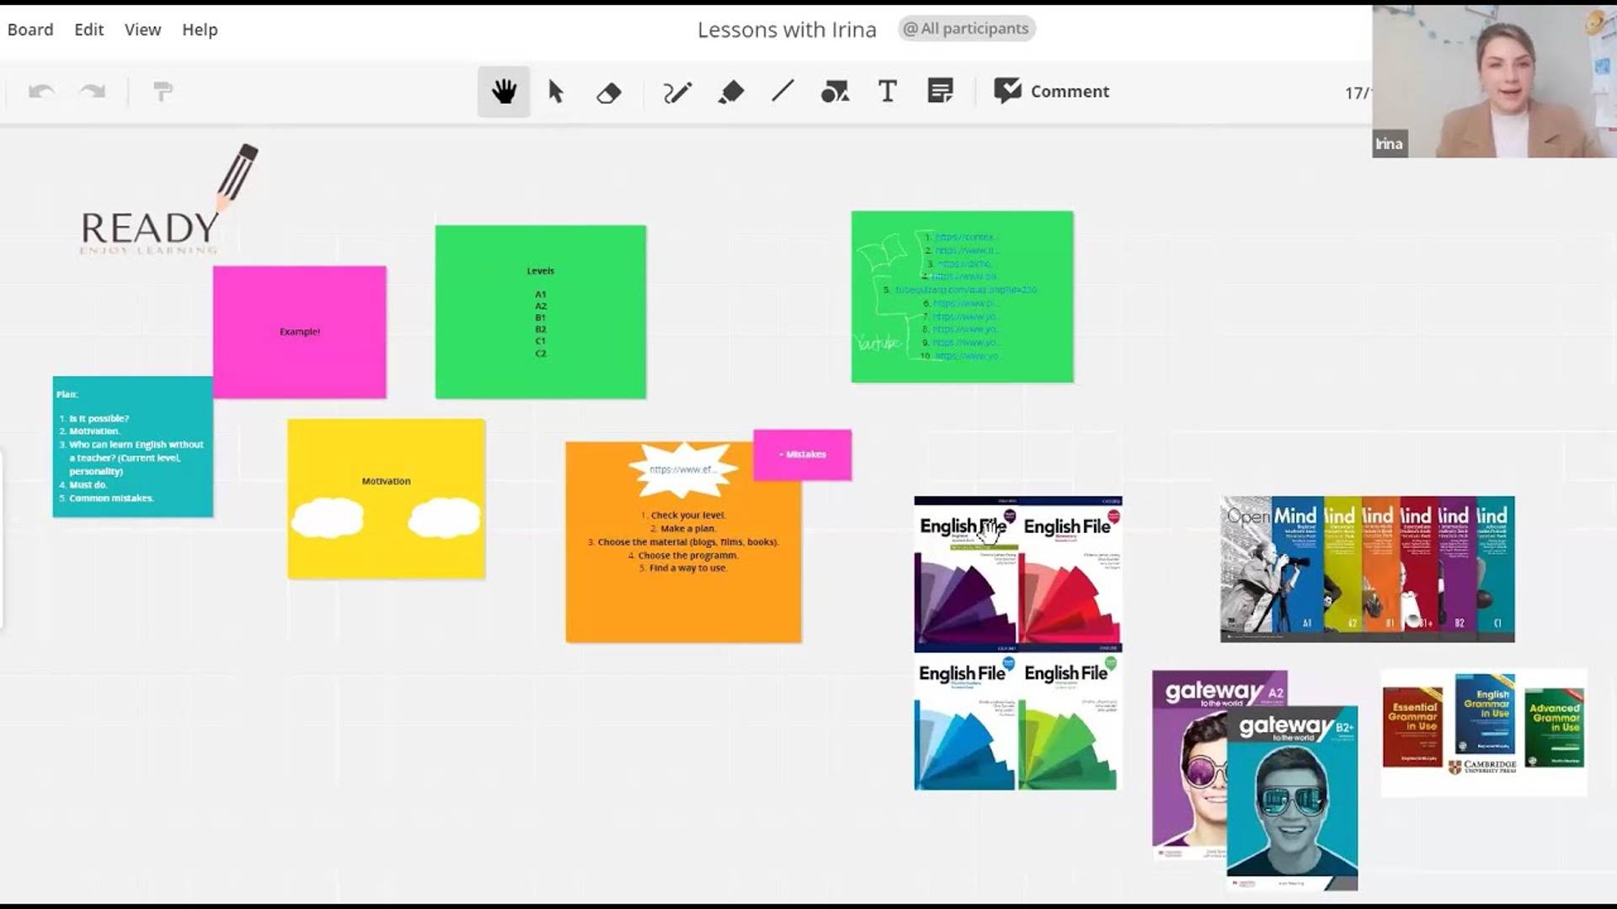Open the Board menu
The image size is (1617, 909).
click(30, 29)
